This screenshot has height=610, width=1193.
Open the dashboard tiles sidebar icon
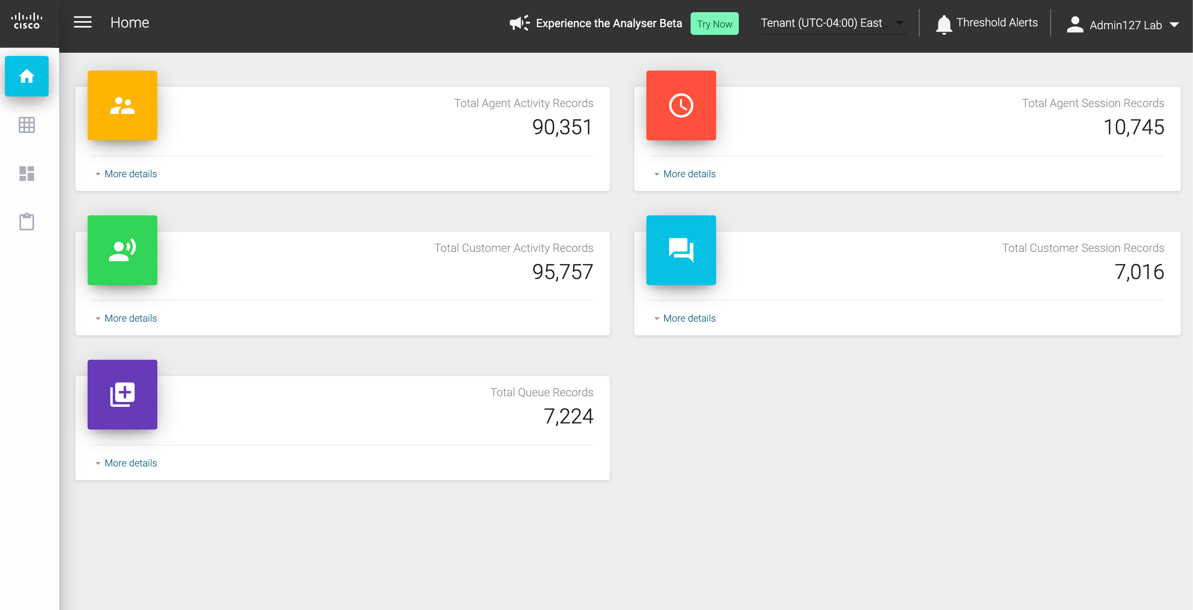[x=26, y=173]
